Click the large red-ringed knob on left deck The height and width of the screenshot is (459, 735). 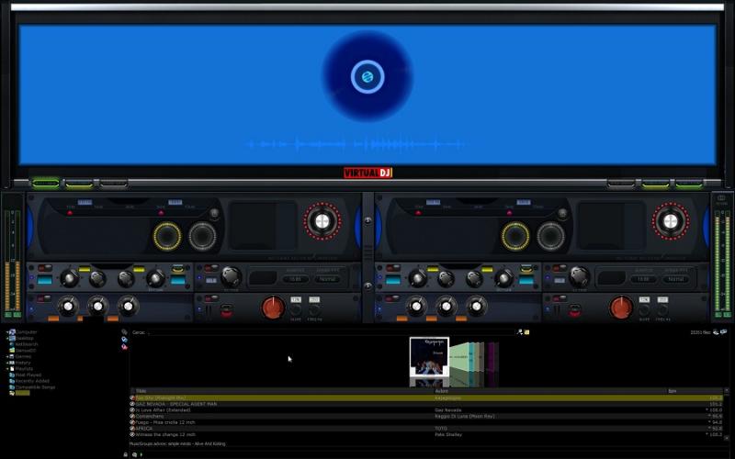[322, 221]
